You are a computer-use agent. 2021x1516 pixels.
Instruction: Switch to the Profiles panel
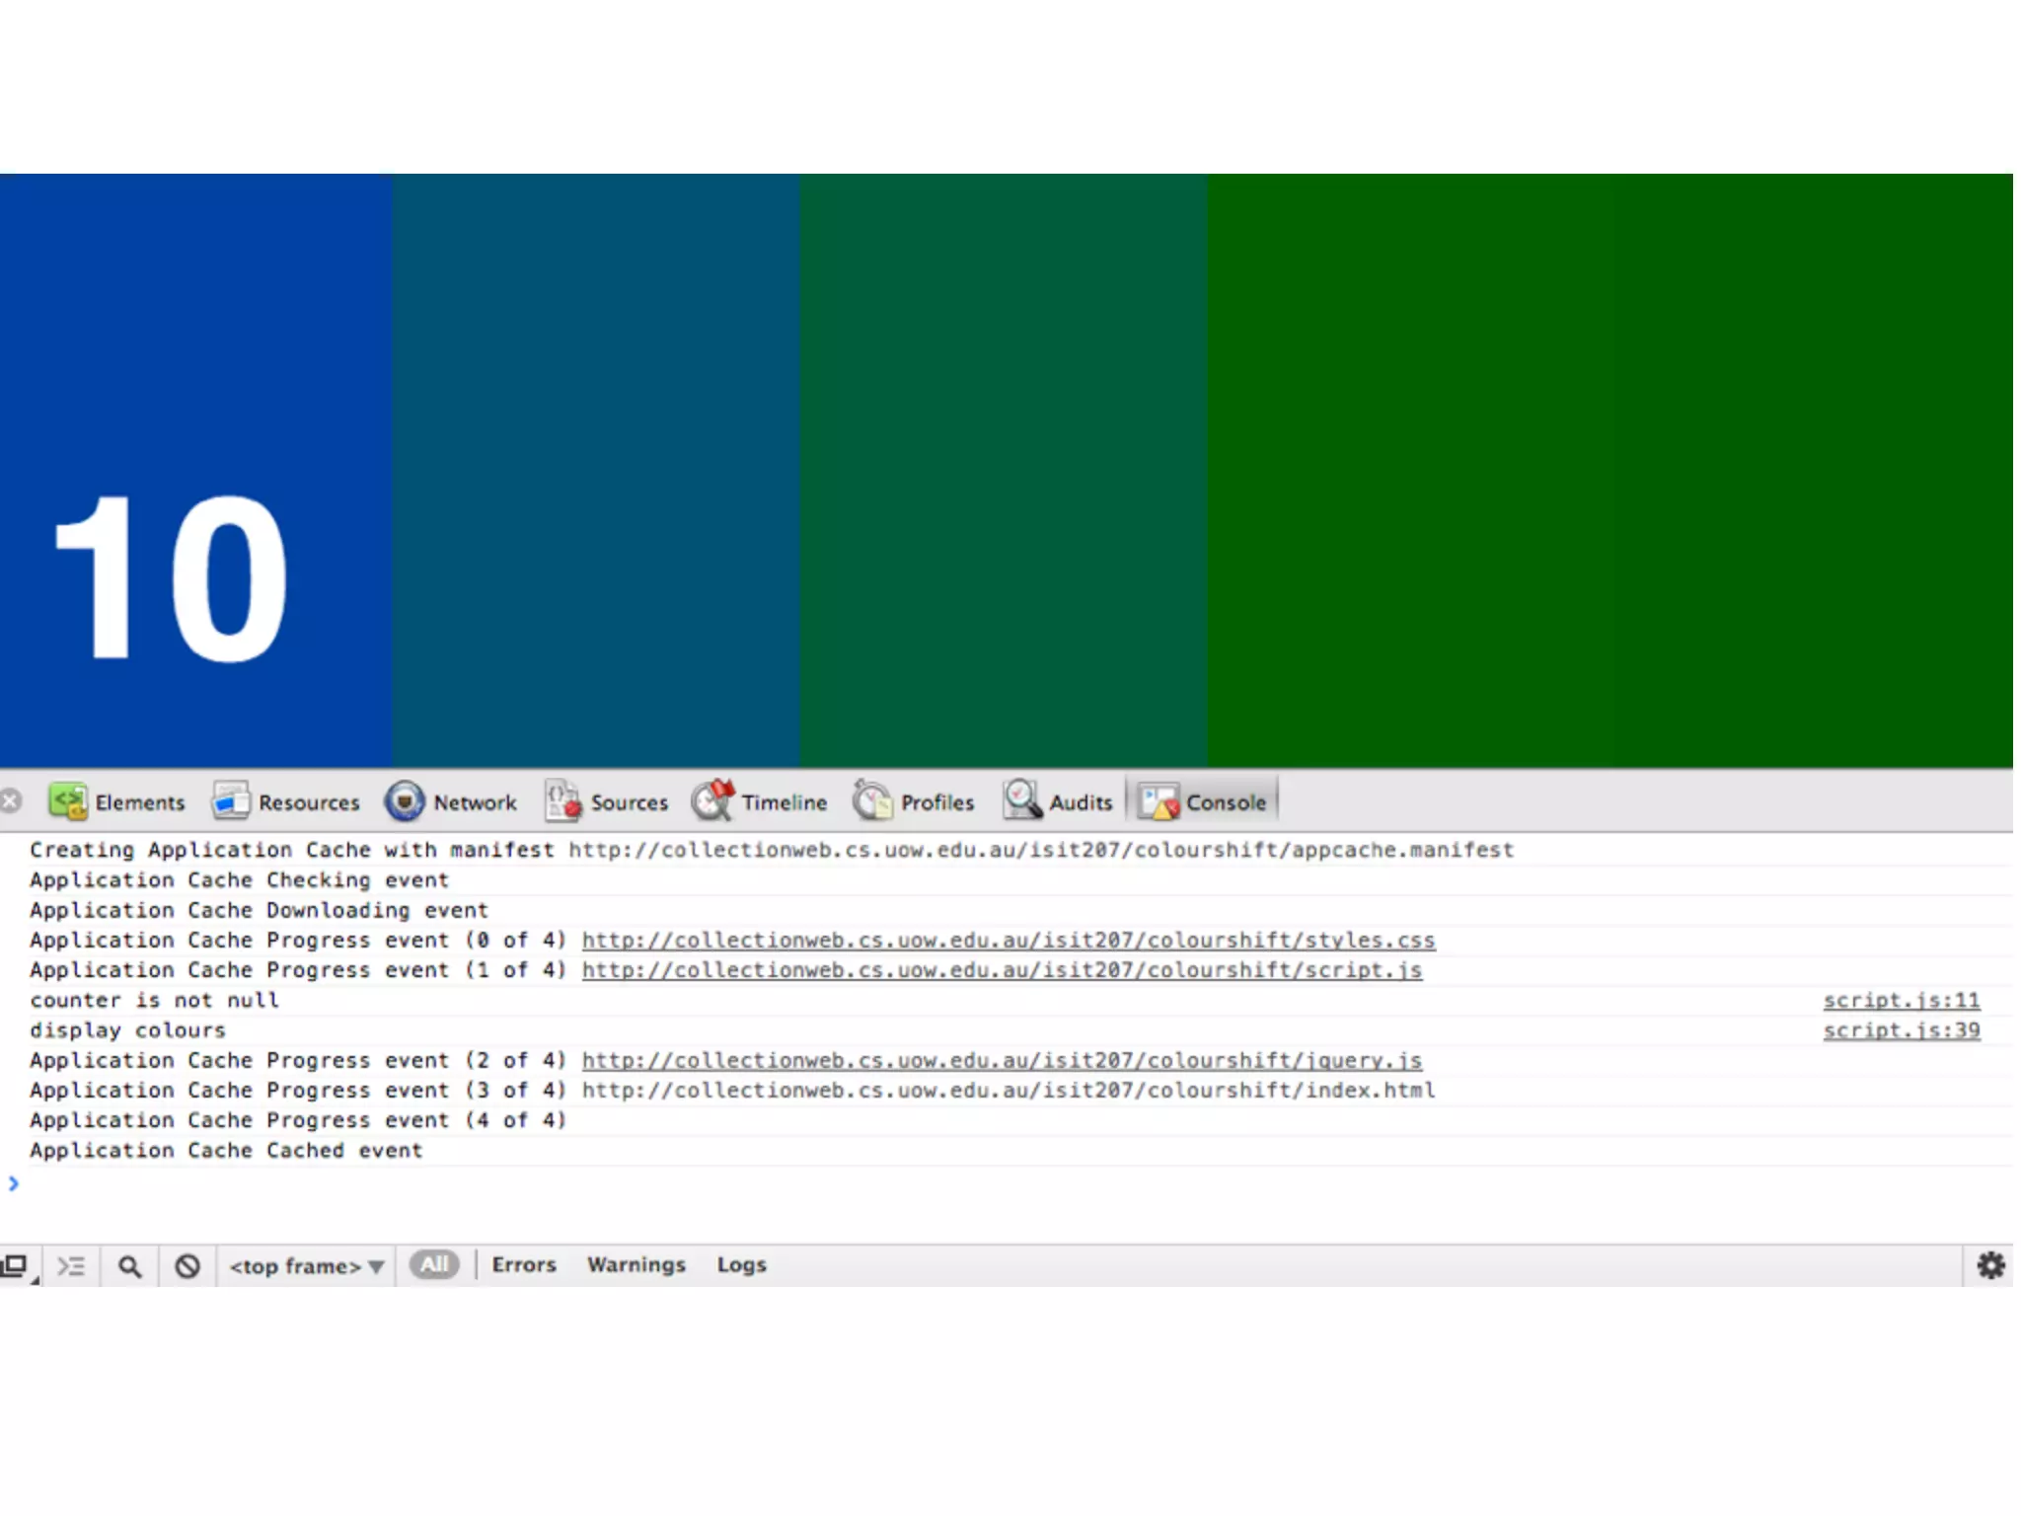tap(914, 801)
